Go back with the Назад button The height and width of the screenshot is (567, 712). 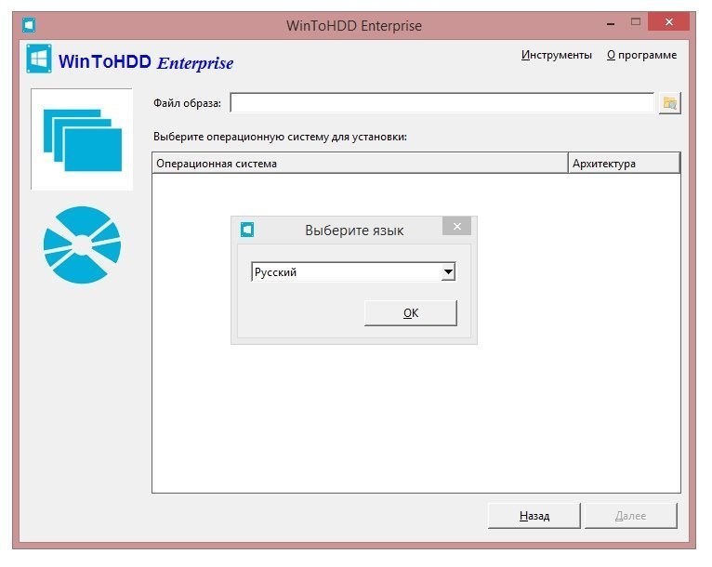tap(534, 516)
